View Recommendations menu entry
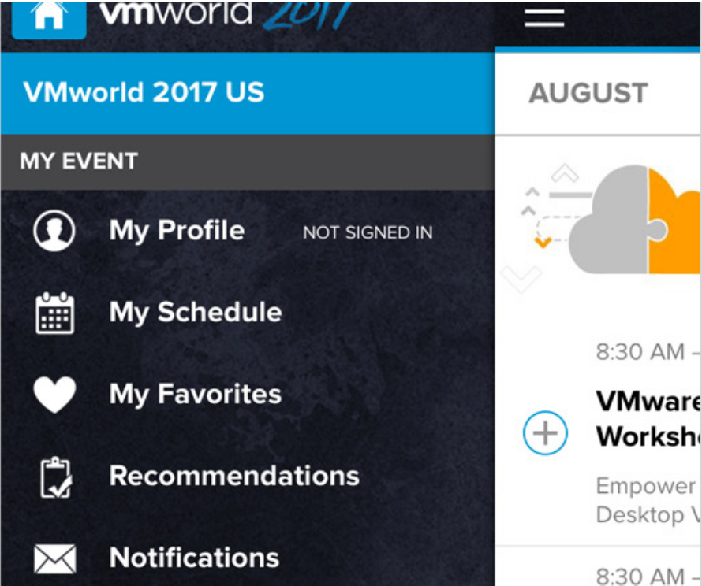The image size is (702, 586). [x=234, y=476]
